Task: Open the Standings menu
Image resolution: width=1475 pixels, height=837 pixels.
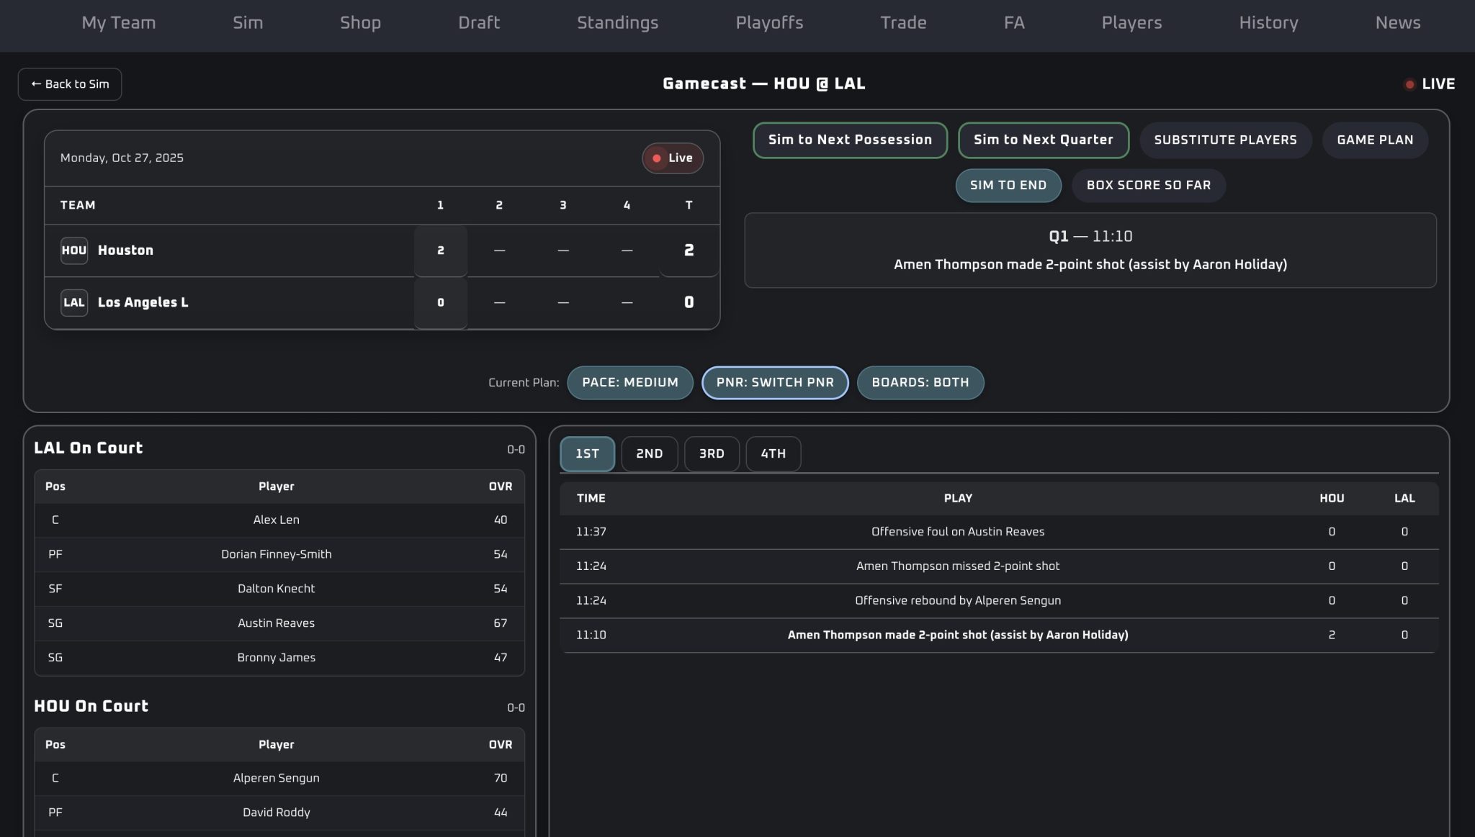Action: [617, 22]
